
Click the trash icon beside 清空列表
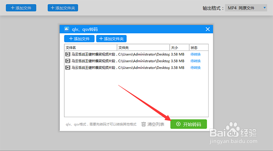click(x=144, y=124)
